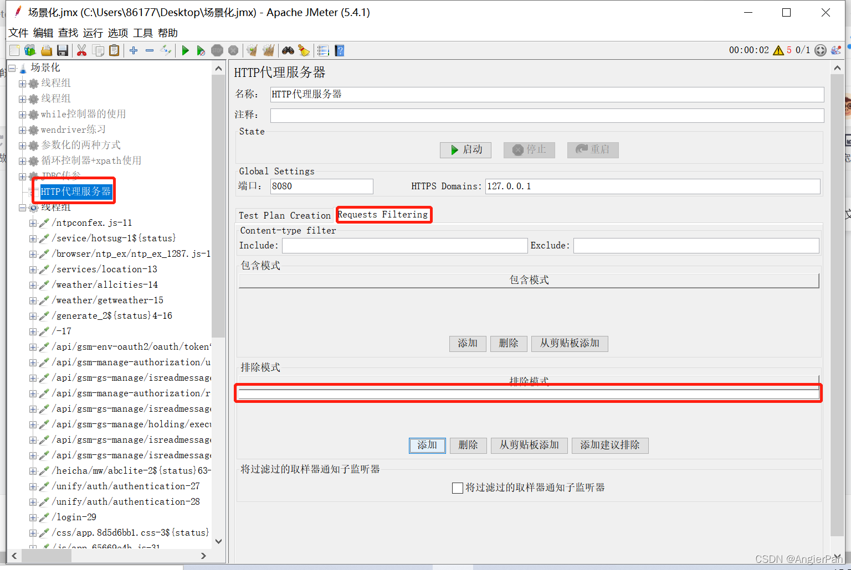The height and width of the screenshot is (570, 851).
Task: Collapse all nodes with the minus icon
Action: 150,50
